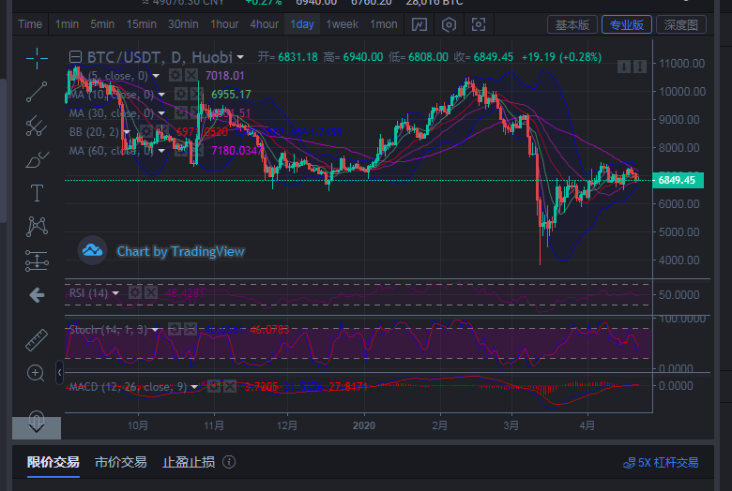Switch chart interval to 1hour
Viewport: 732px width, 491px height.
click(224, 24)
